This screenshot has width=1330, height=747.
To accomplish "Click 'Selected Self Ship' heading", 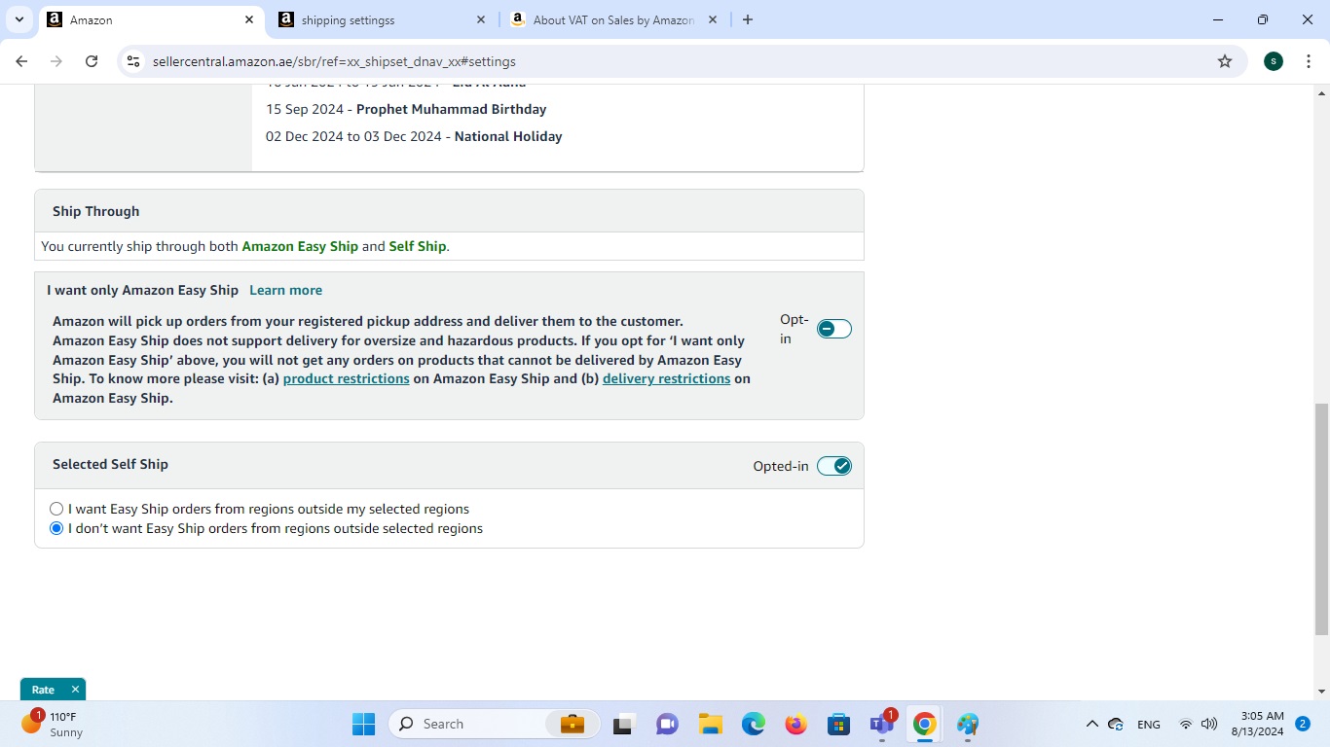I will click(x=110, y=464).
